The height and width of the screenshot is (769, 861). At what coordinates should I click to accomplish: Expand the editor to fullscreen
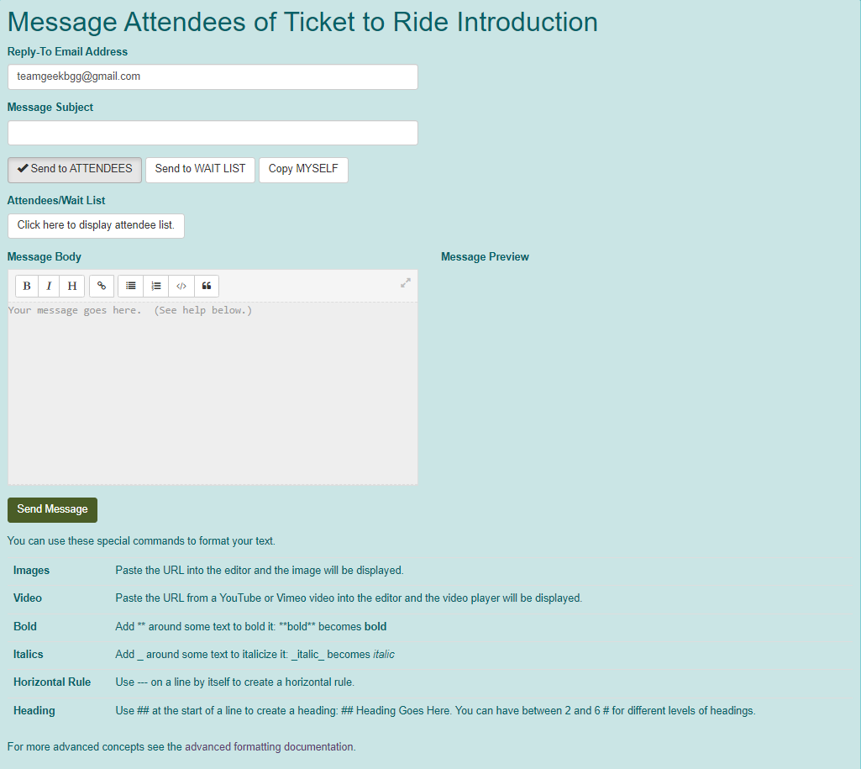coord(405,283)
